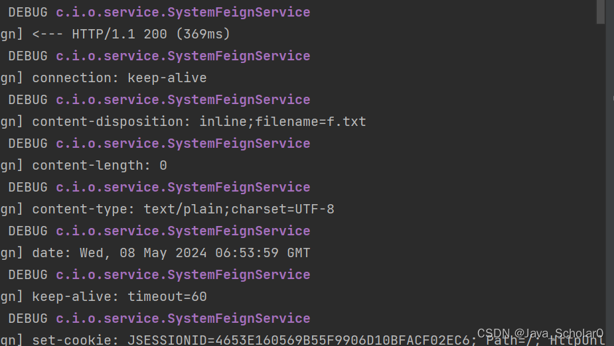
Task: Select the Path=/ cookie attribute text
Action: [x=509, y=340]
